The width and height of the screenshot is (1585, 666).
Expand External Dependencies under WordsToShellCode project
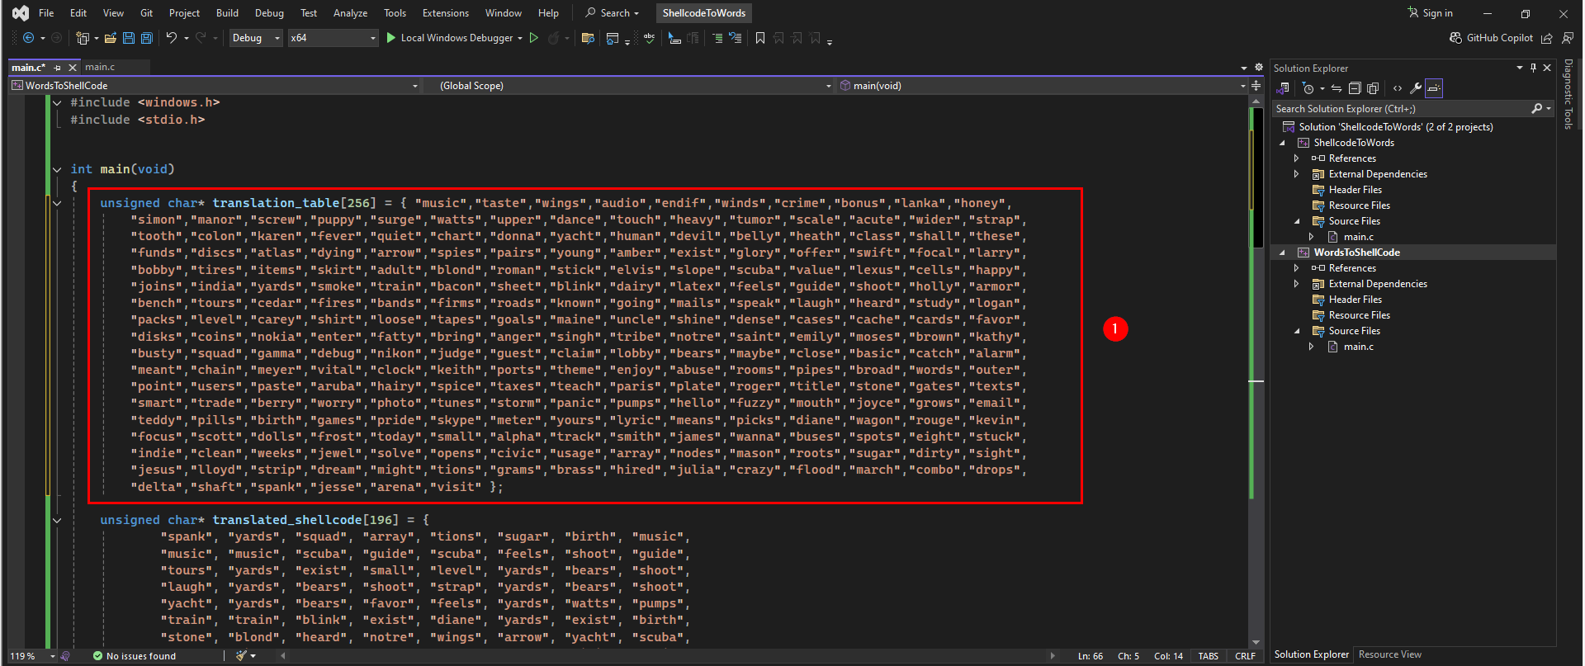1296,284
